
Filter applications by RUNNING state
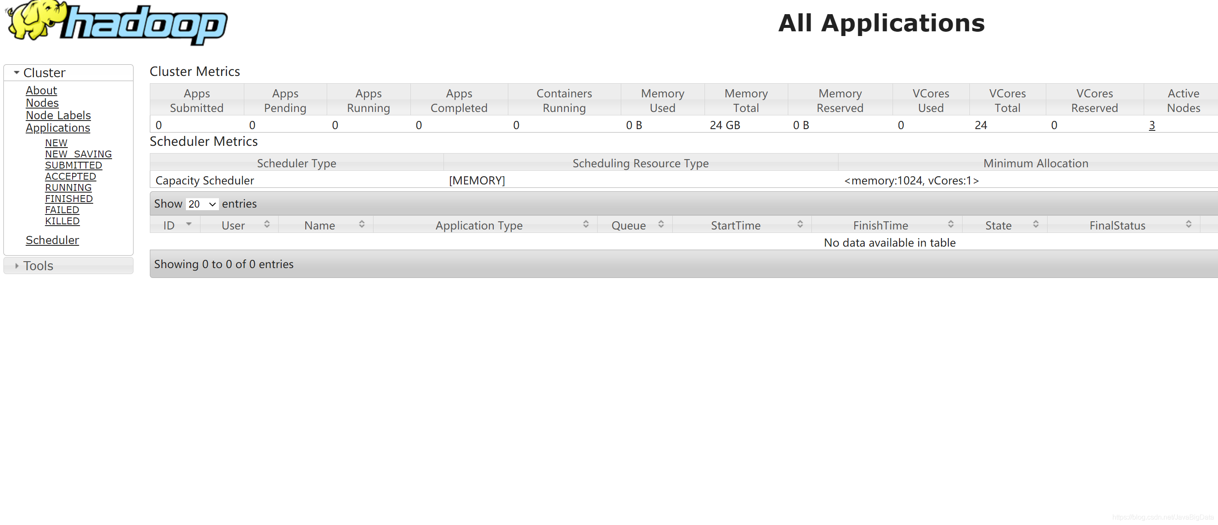coord(68,187)
